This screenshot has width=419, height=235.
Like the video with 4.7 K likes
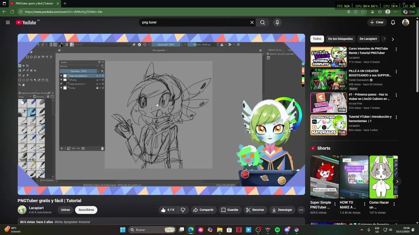[x=168, y=210]
